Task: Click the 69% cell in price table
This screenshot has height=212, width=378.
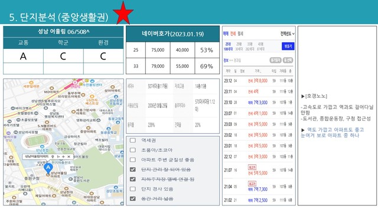Action: point(207,66)
